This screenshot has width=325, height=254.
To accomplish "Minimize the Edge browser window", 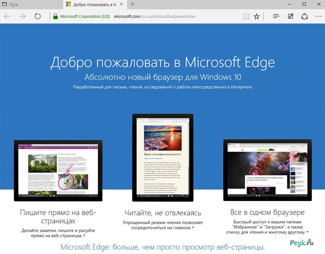I will click(x=290, y=4).
